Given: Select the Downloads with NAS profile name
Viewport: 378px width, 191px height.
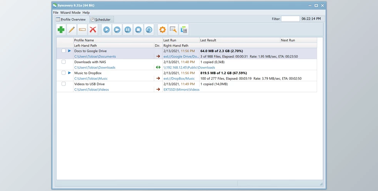Looking at the screenshot, I should [x=90, y=62].
